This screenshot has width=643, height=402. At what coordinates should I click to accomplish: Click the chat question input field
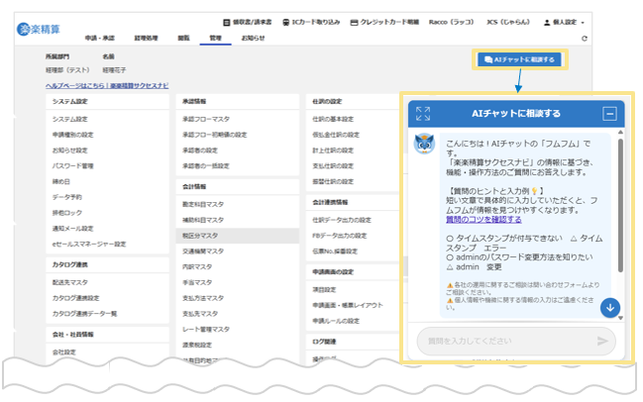coord(516,341)
